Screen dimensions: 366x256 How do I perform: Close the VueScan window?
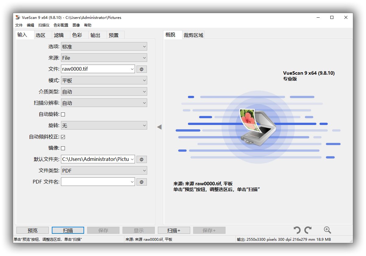point(346,17)
